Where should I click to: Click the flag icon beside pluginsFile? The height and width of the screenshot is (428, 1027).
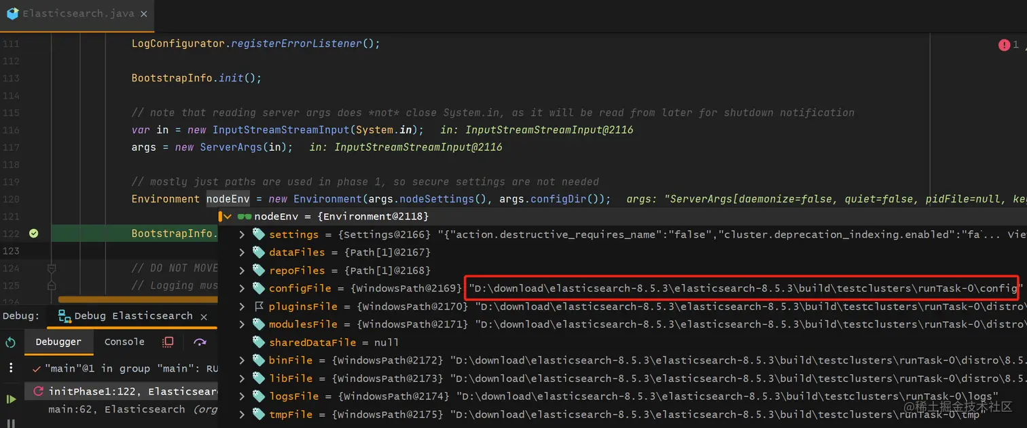coord(258,306)
